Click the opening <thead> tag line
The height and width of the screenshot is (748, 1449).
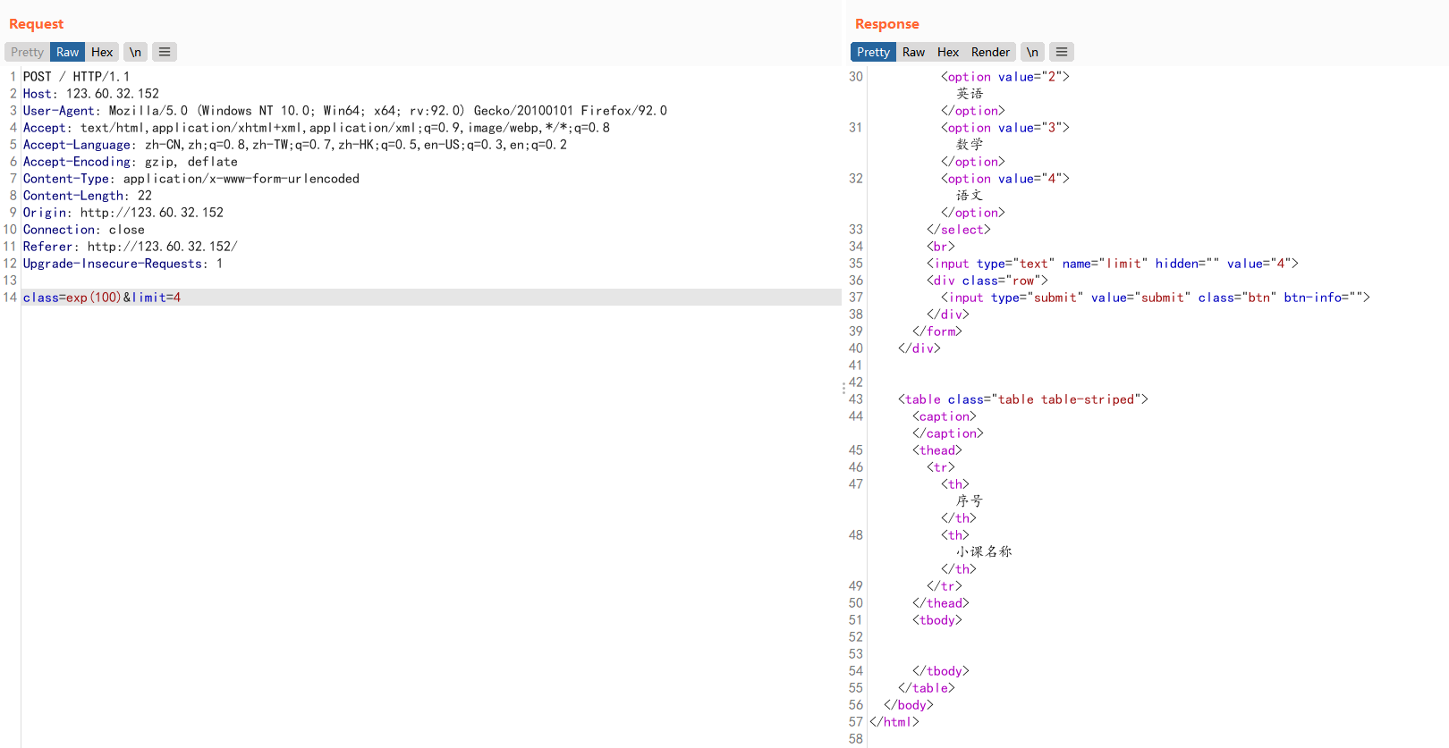937,450
